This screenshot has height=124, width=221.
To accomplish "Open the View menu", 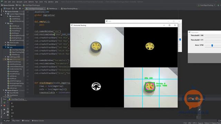I will pyautogui.click(x=14, y=2).
